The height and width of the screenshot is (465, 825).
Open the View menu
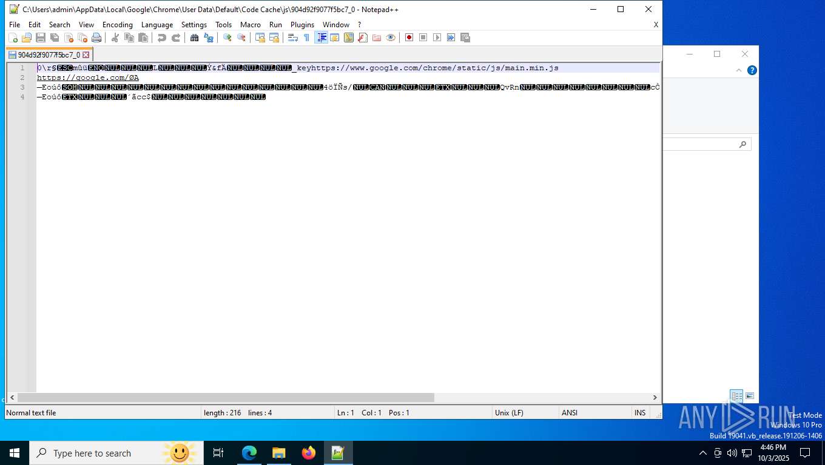point(87,25)
